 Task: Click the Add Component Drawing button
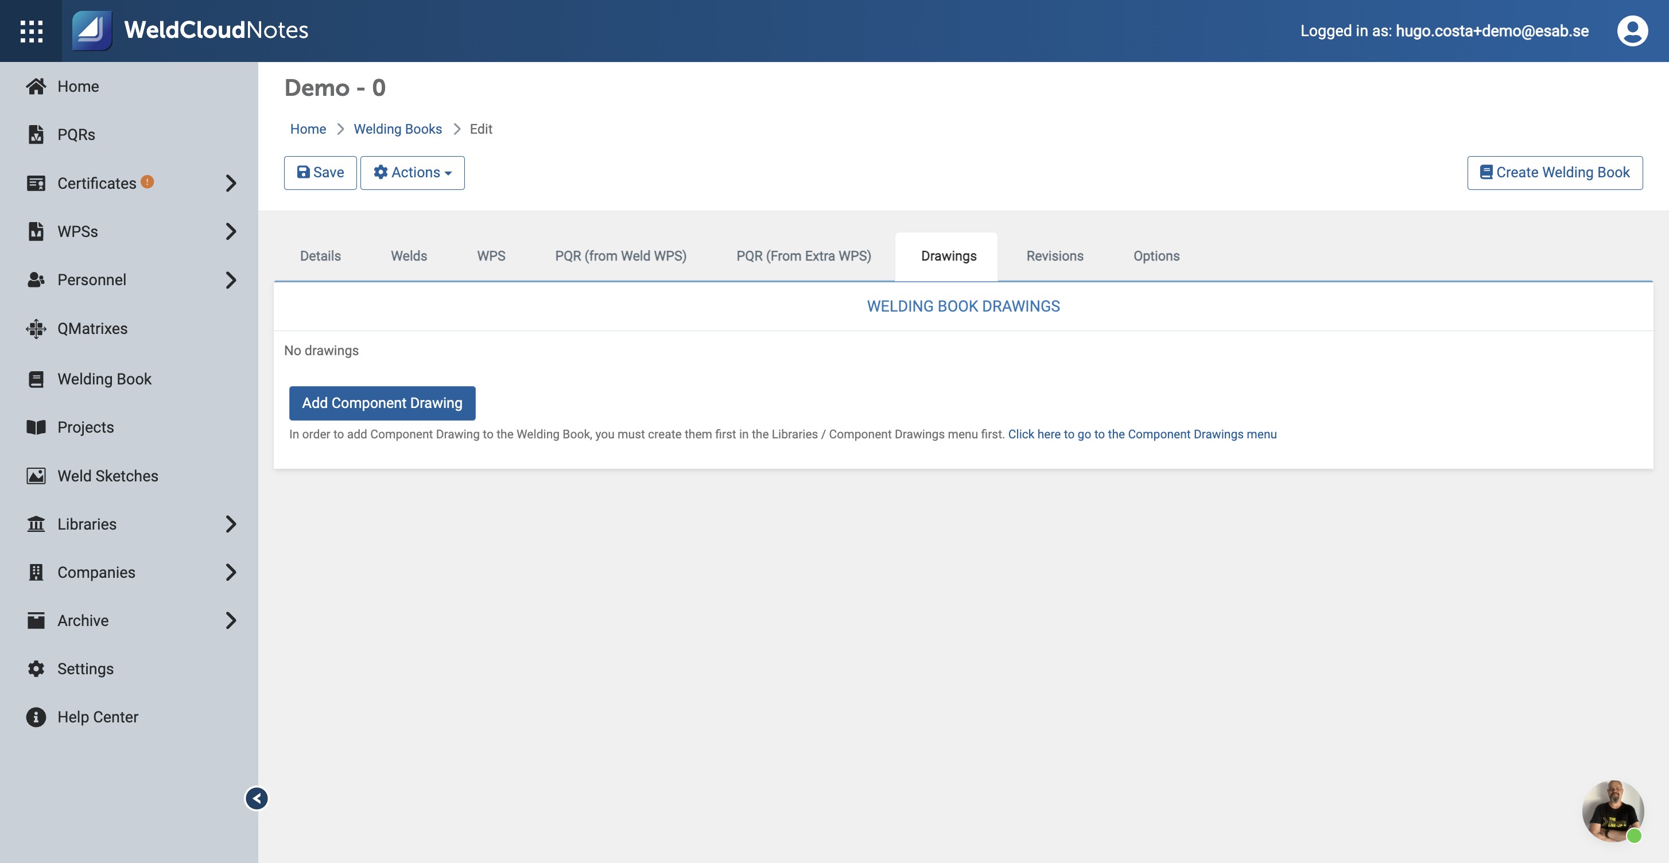[x=382, y=403]
